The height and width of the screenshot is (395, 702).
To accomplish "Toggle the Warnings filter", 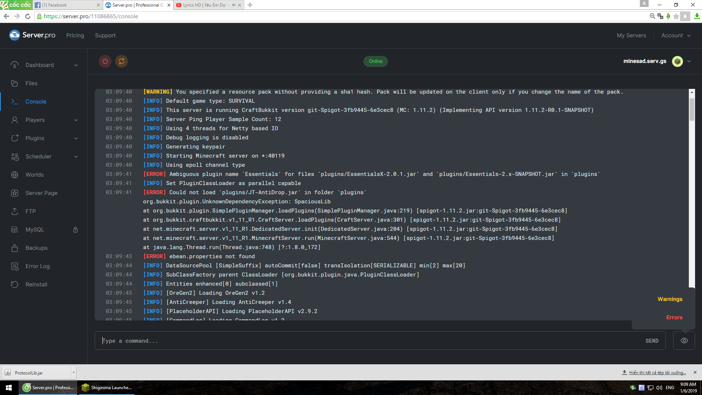I will 670,299.
